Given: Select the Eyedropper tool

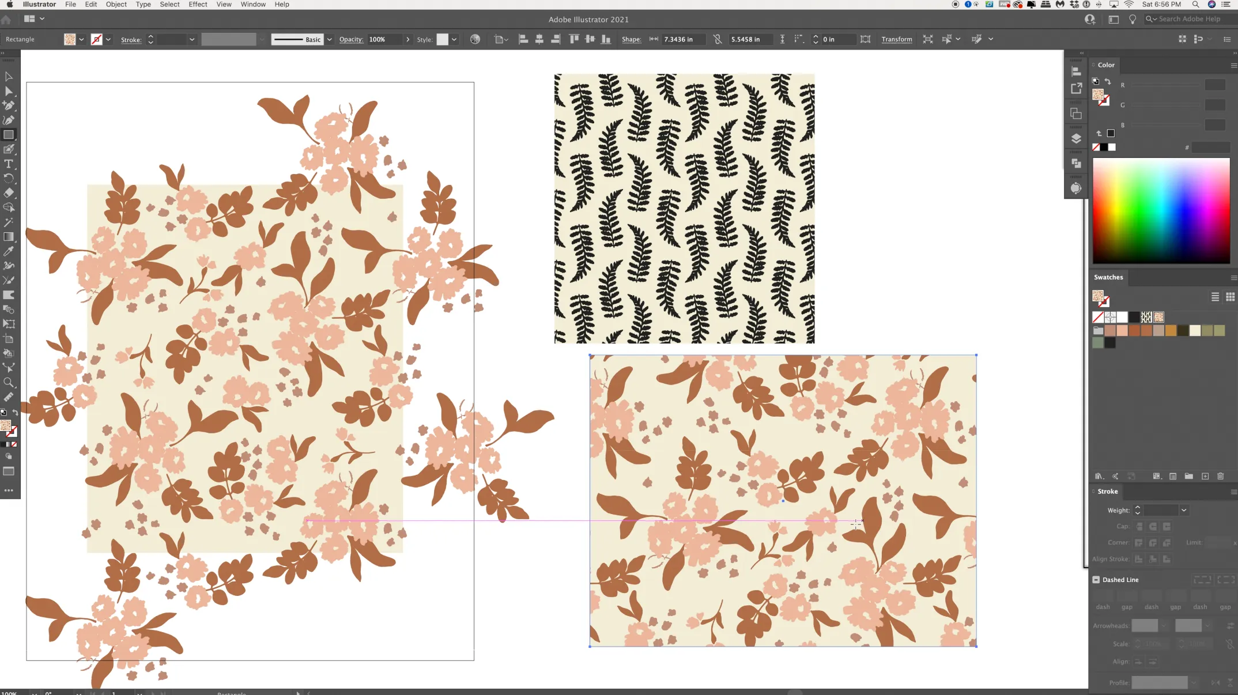Looking at the screenshot, I should (9, 251).
